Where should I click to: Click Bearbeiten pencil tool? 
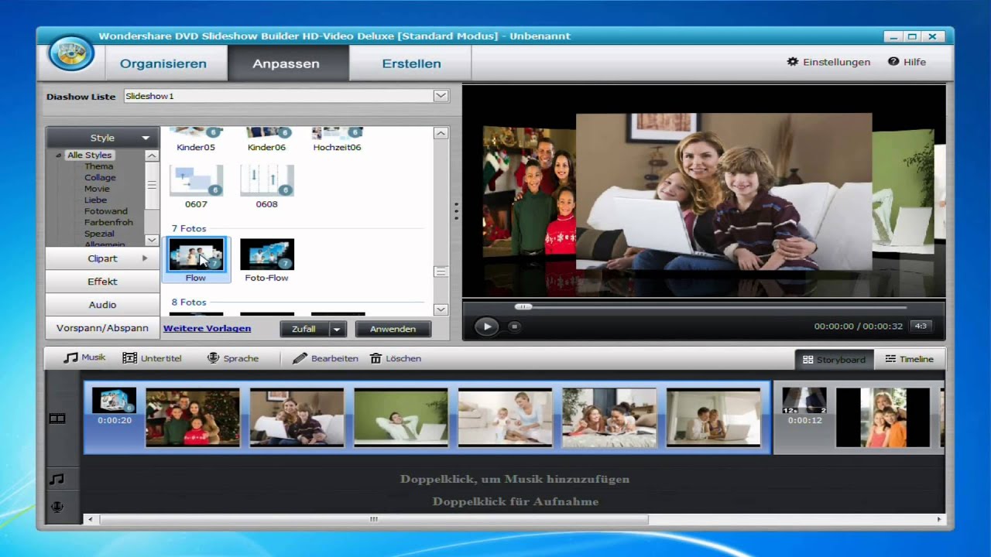point(325,358)
